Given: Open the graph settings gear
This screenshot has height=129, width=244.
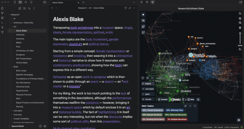Looking at the screenshot, I should click(x=239, y=120).
